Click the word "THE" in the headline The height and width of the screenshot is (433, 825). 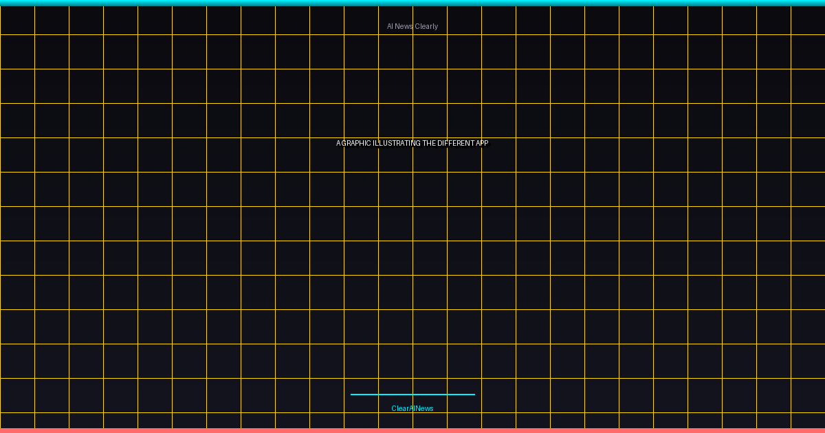pyautogui.click(x=429, y=143)
